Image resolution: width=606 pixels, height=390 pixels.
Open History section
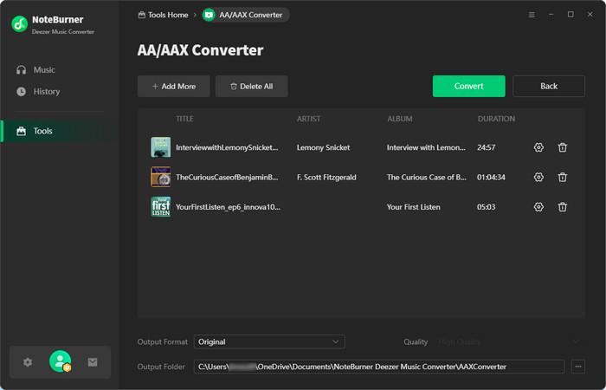click(x=38, y=92)
